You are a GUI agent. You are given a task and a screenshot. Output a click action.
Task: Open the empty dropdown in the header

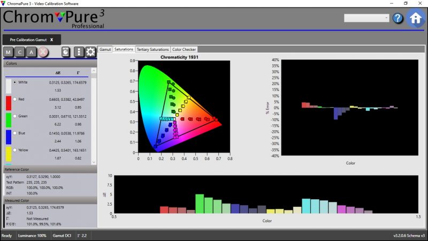[x=366, y=18]
